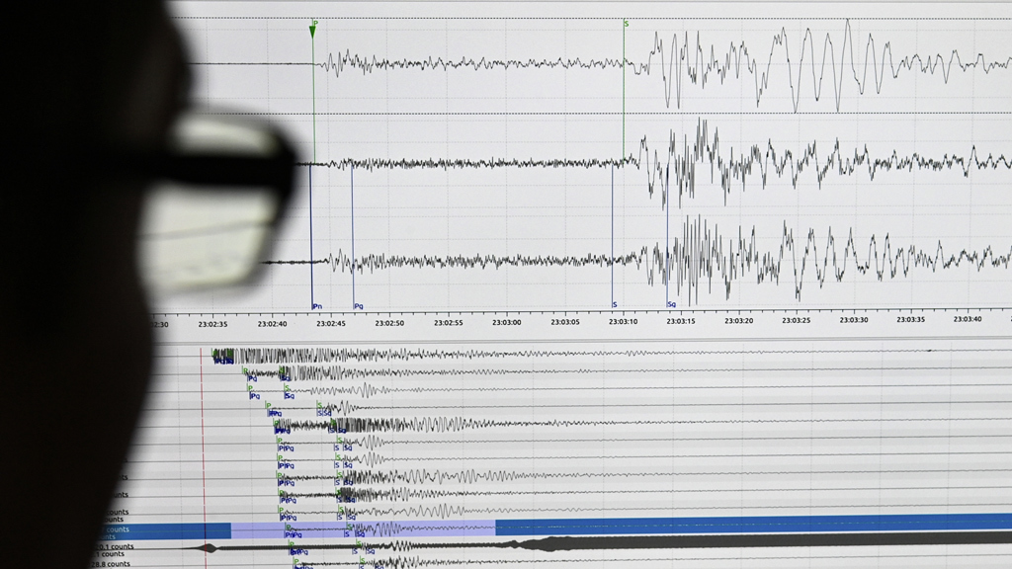1012x569 pixels.
Task: Click the red origin time line
Action: point(203,445)
